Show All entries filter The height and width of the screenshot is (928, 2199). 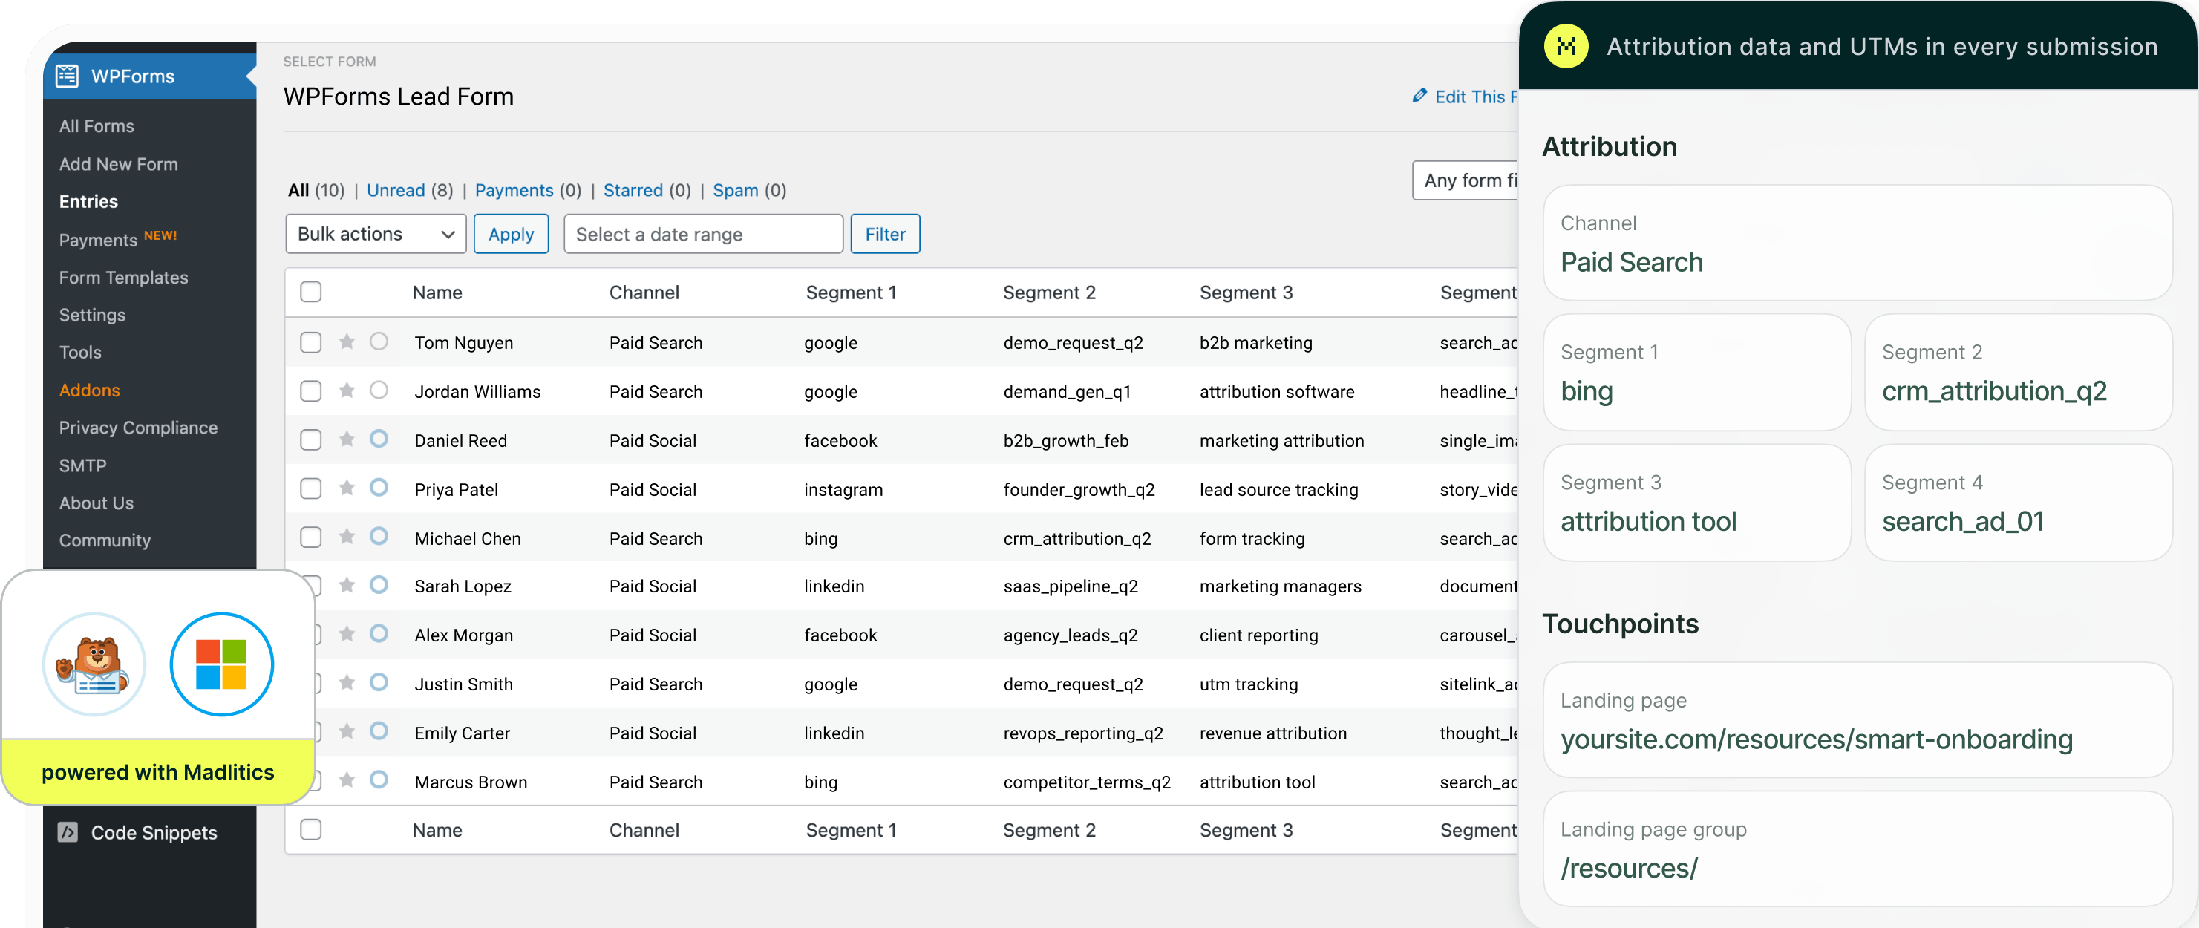[x=298, y=190]
